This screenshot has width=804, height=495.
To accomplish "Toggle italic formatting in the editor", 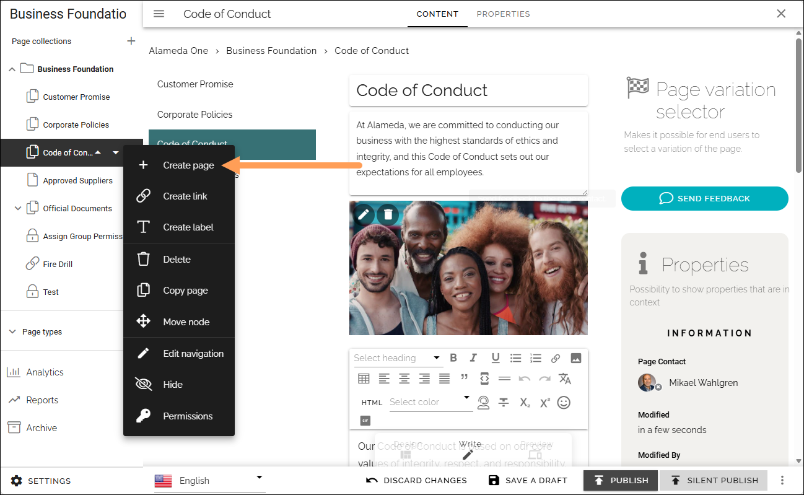I will 474,358.
